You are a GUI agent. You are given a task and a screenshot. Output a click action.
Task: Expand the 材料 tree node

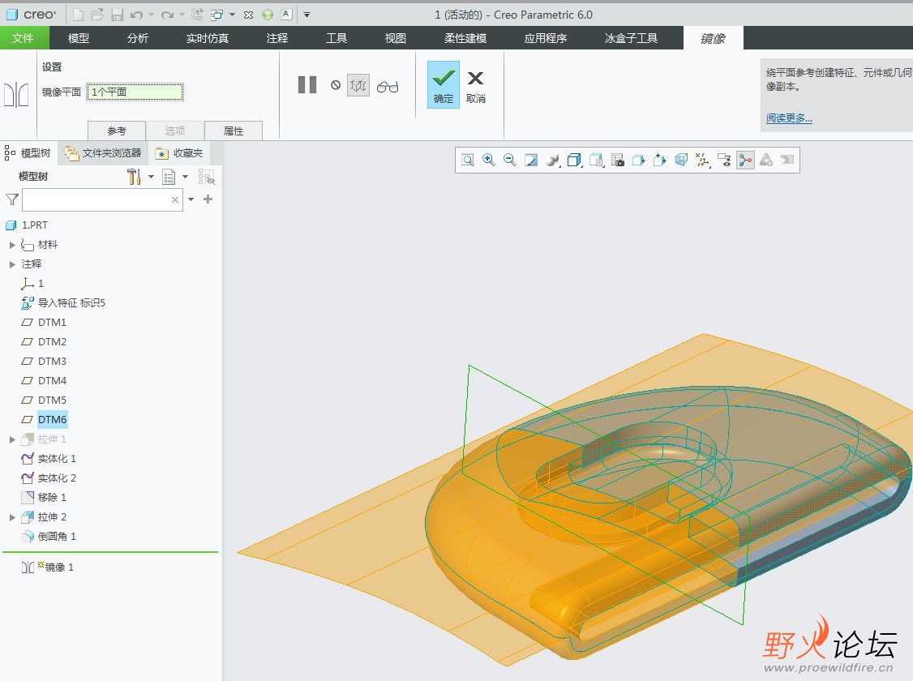click(x=12, y=245)
